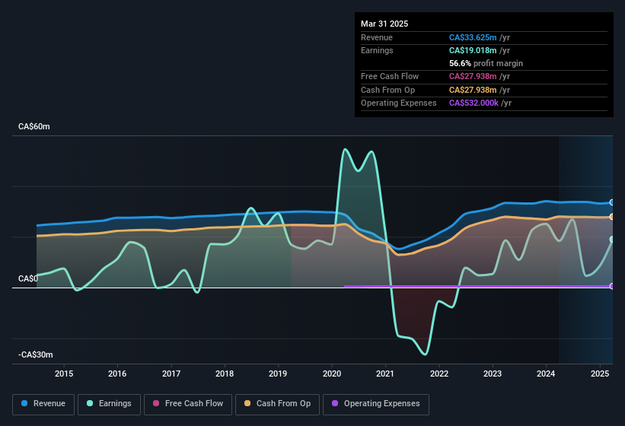The width and height of the screenshot is (625, 426).
Task: Click the CA$27.938m Cash From Op value
Action: (x=473, y=90)
